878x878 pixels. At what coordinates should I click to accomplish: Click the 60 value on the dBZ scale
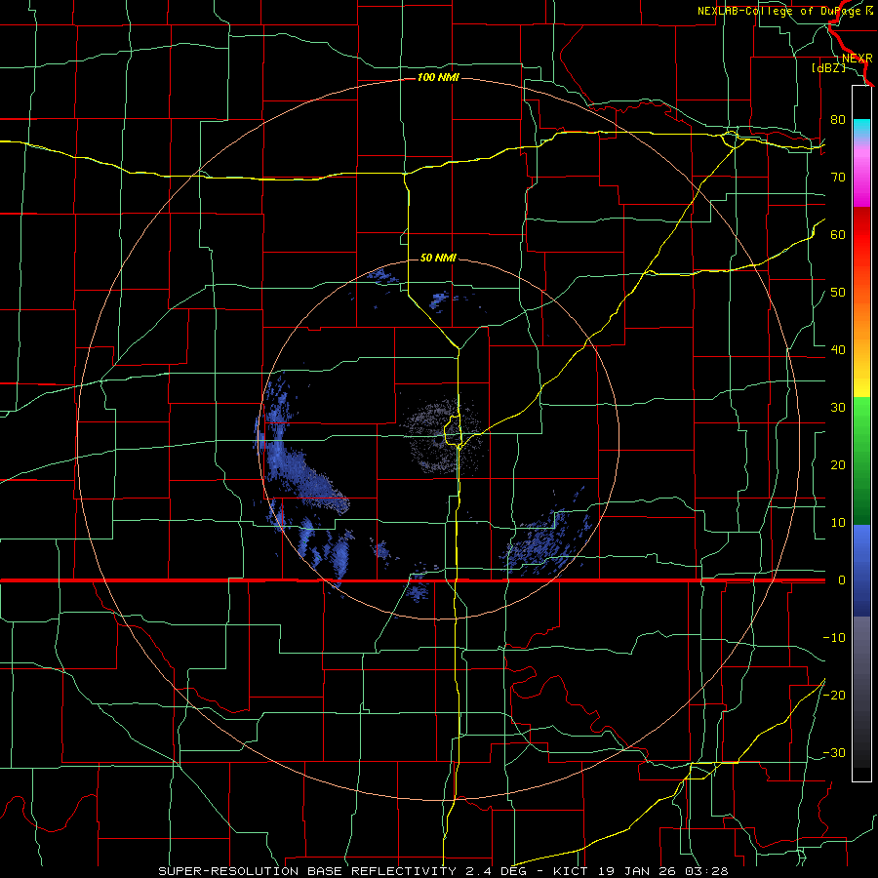(838, 235)
